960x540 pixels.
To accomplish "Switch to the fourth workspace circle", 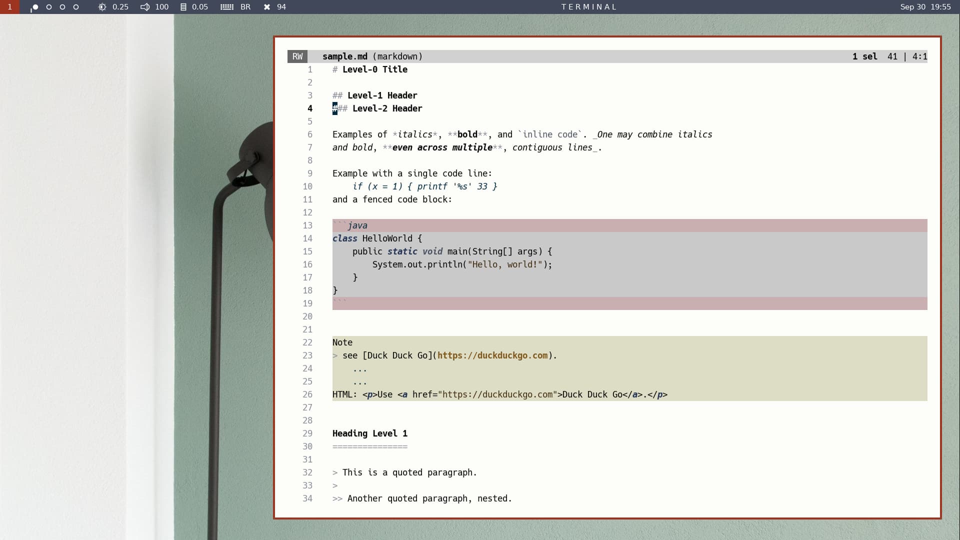I will (x=76, y=7).
